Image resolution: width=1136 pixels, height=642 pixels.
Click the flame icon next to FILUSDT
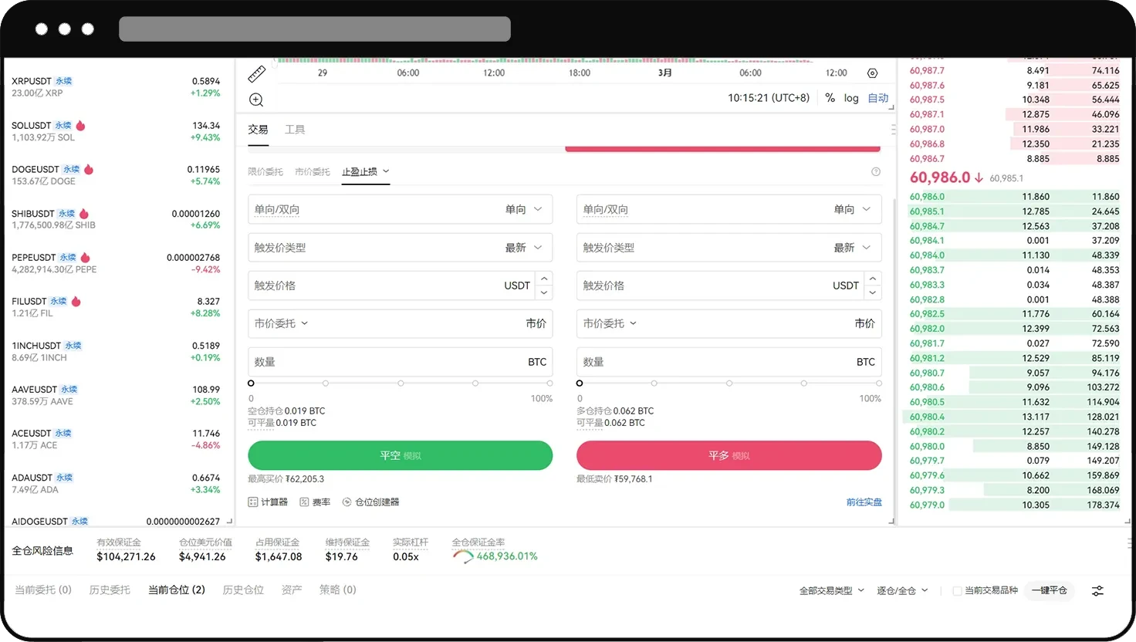76,302
